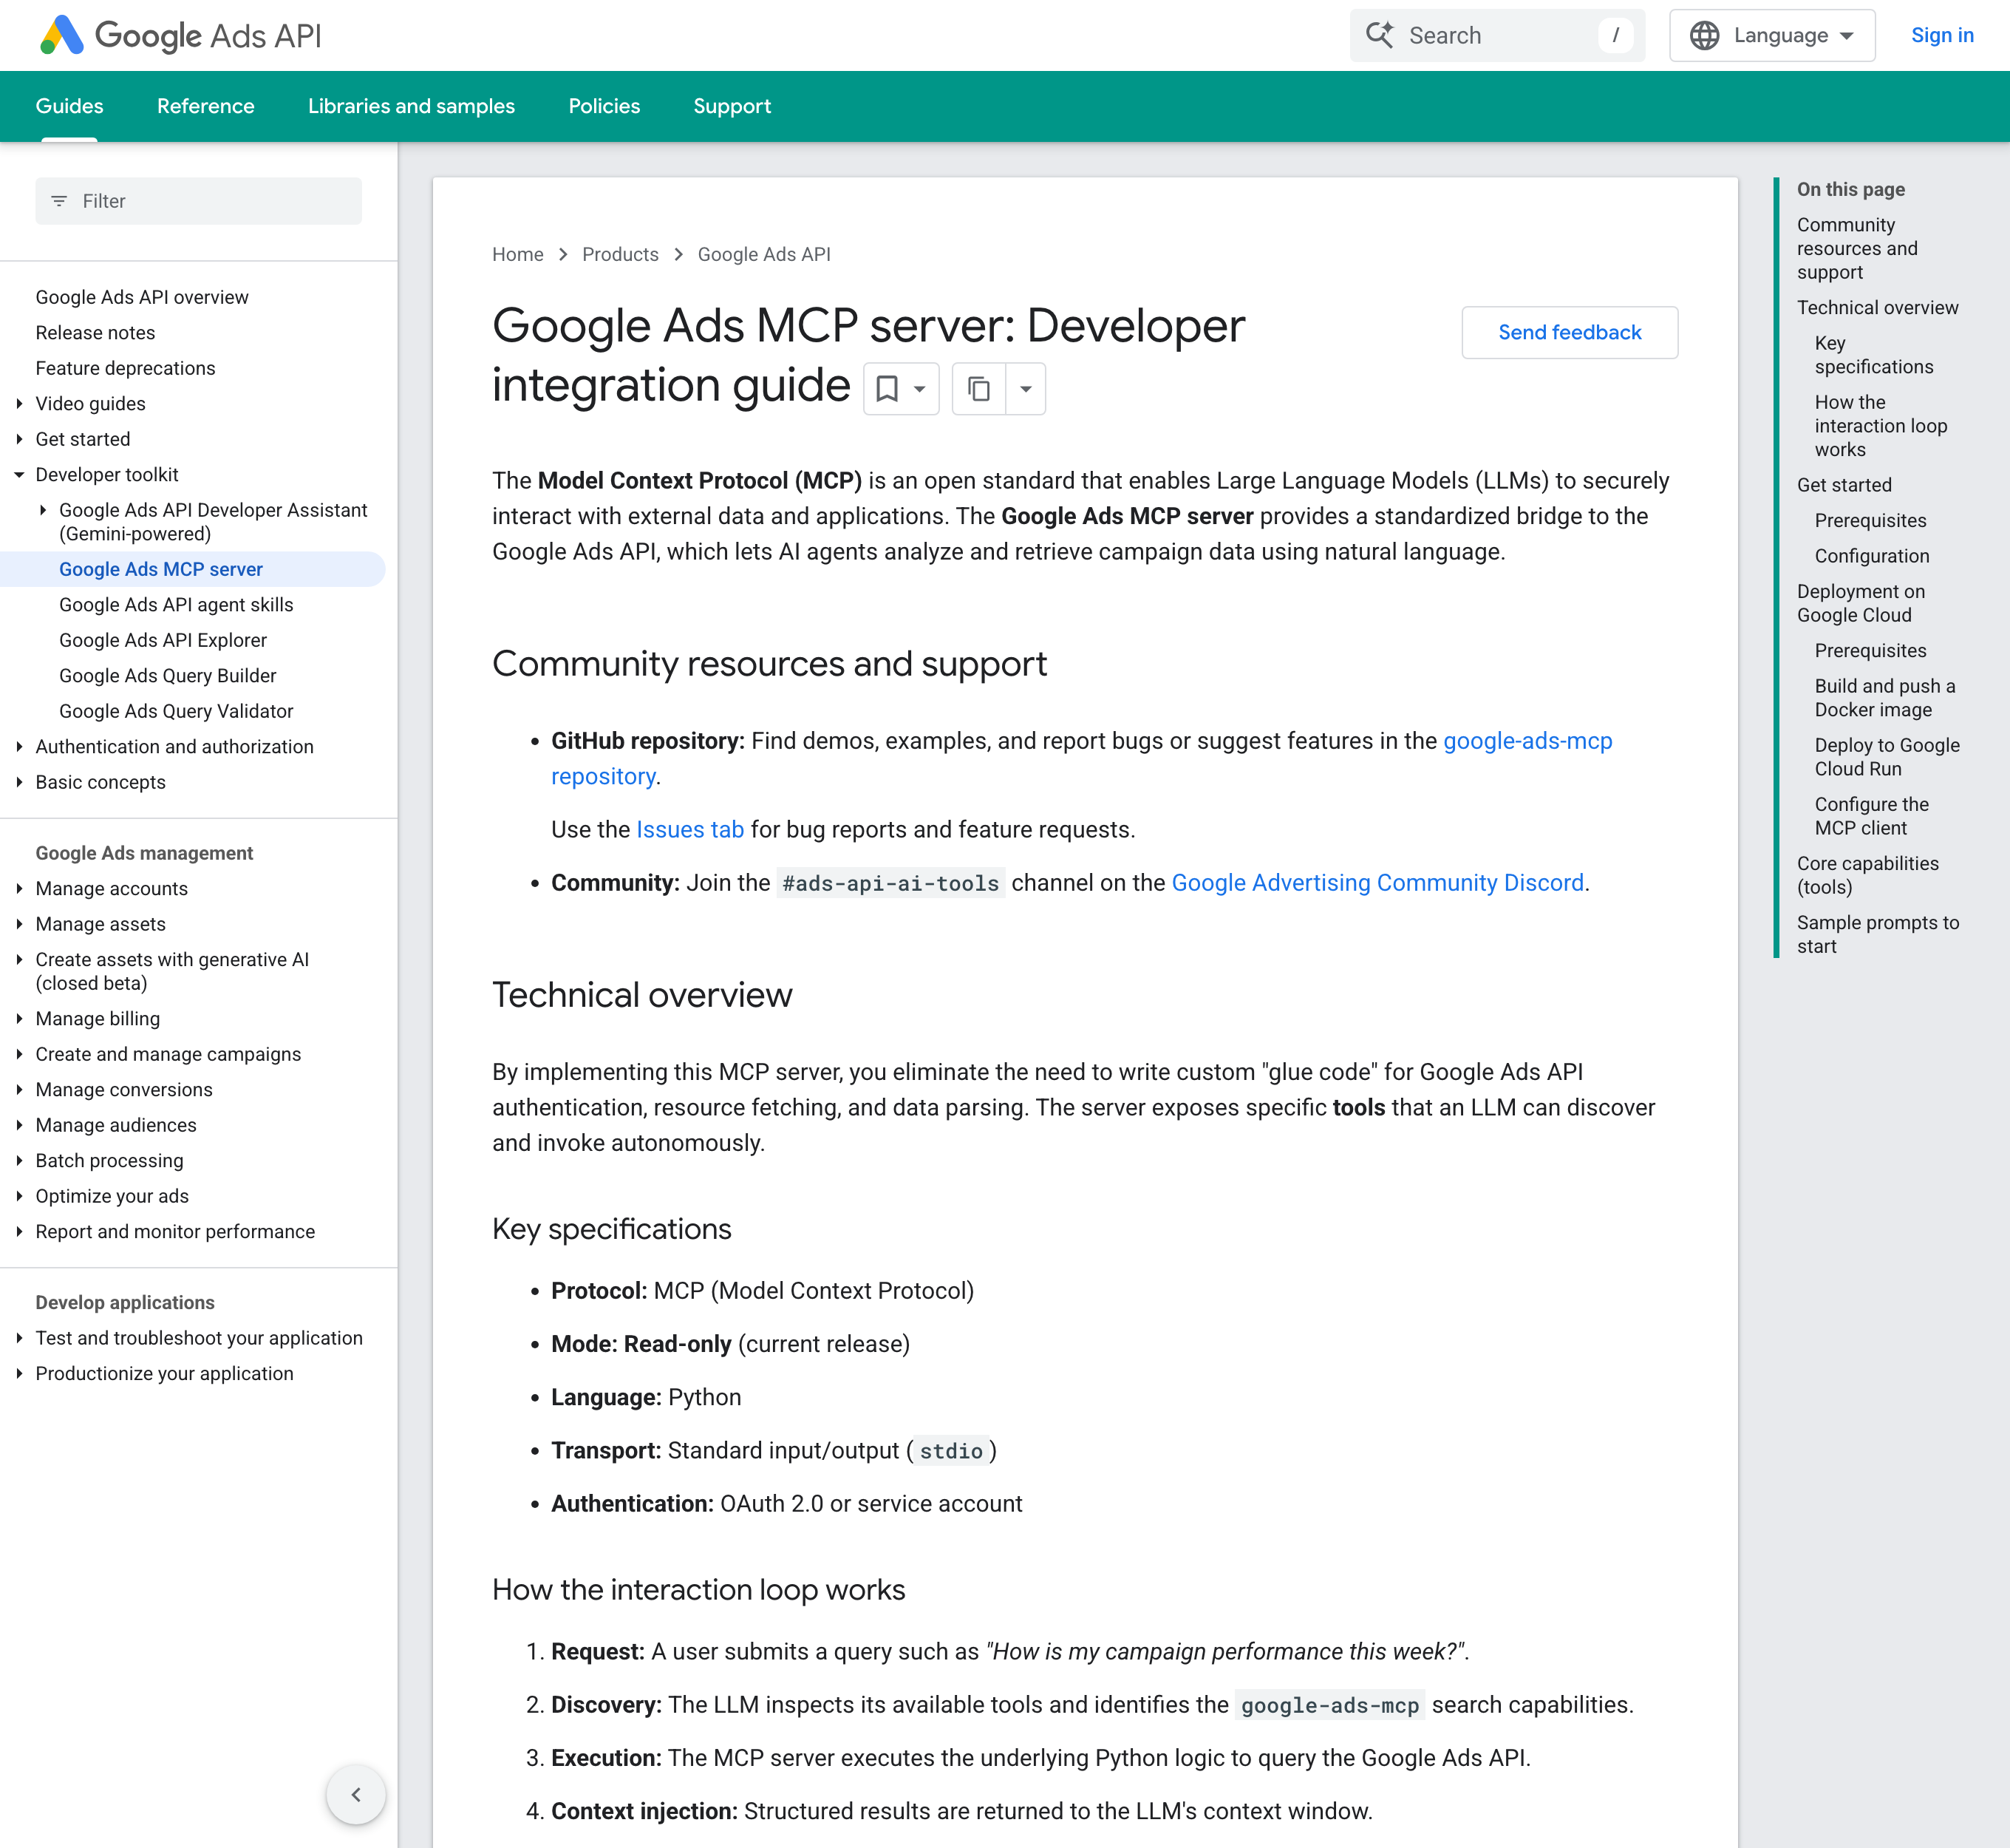Click the search sparkle icon
This screenshot has height=1848, width=2010.
coord(1380,35)
